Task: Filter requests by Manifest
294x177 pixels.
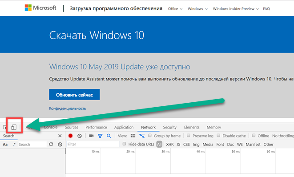Action: tap(253, 145)
